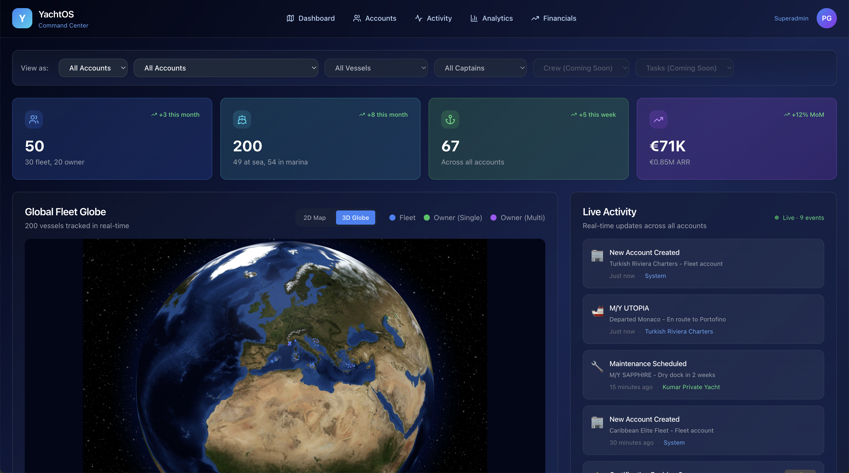Open the Financials navigation tab
The image size is (849, 473).
click(x=554, y=18)
